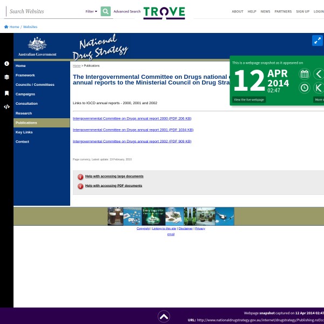This screenshot has height=324, width=324.
Task: Click the bookmark icon in sidebar
Action: tap(6, 93)
